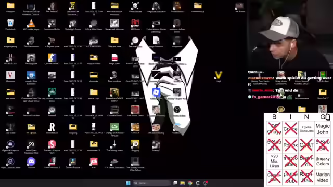This screenshot has height=187, width=333.
Task: Open the Contraband Police shortcut
Action: (x=52, y=23)
